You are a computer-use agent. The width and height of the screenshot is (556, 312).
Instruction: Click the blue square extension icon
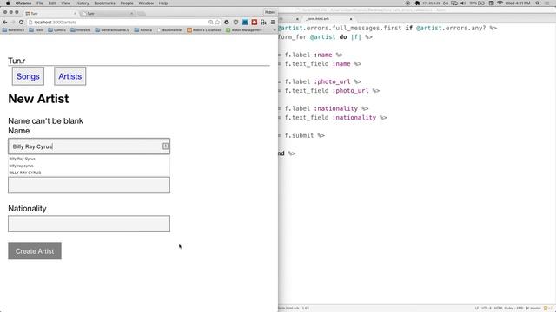point(245,22)
